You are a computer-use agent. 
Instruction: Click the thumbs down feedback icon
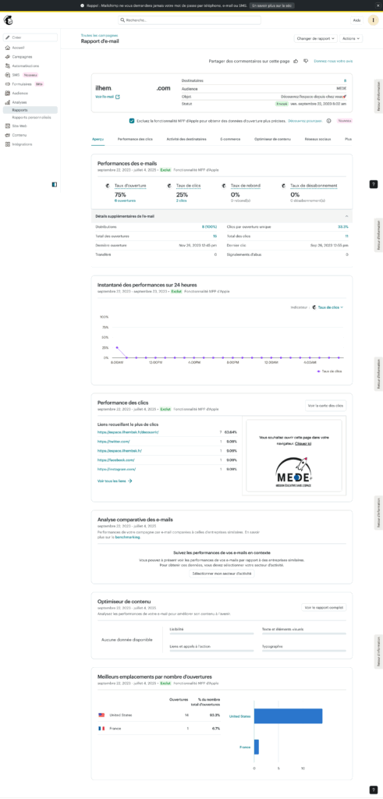click(306, 61)
